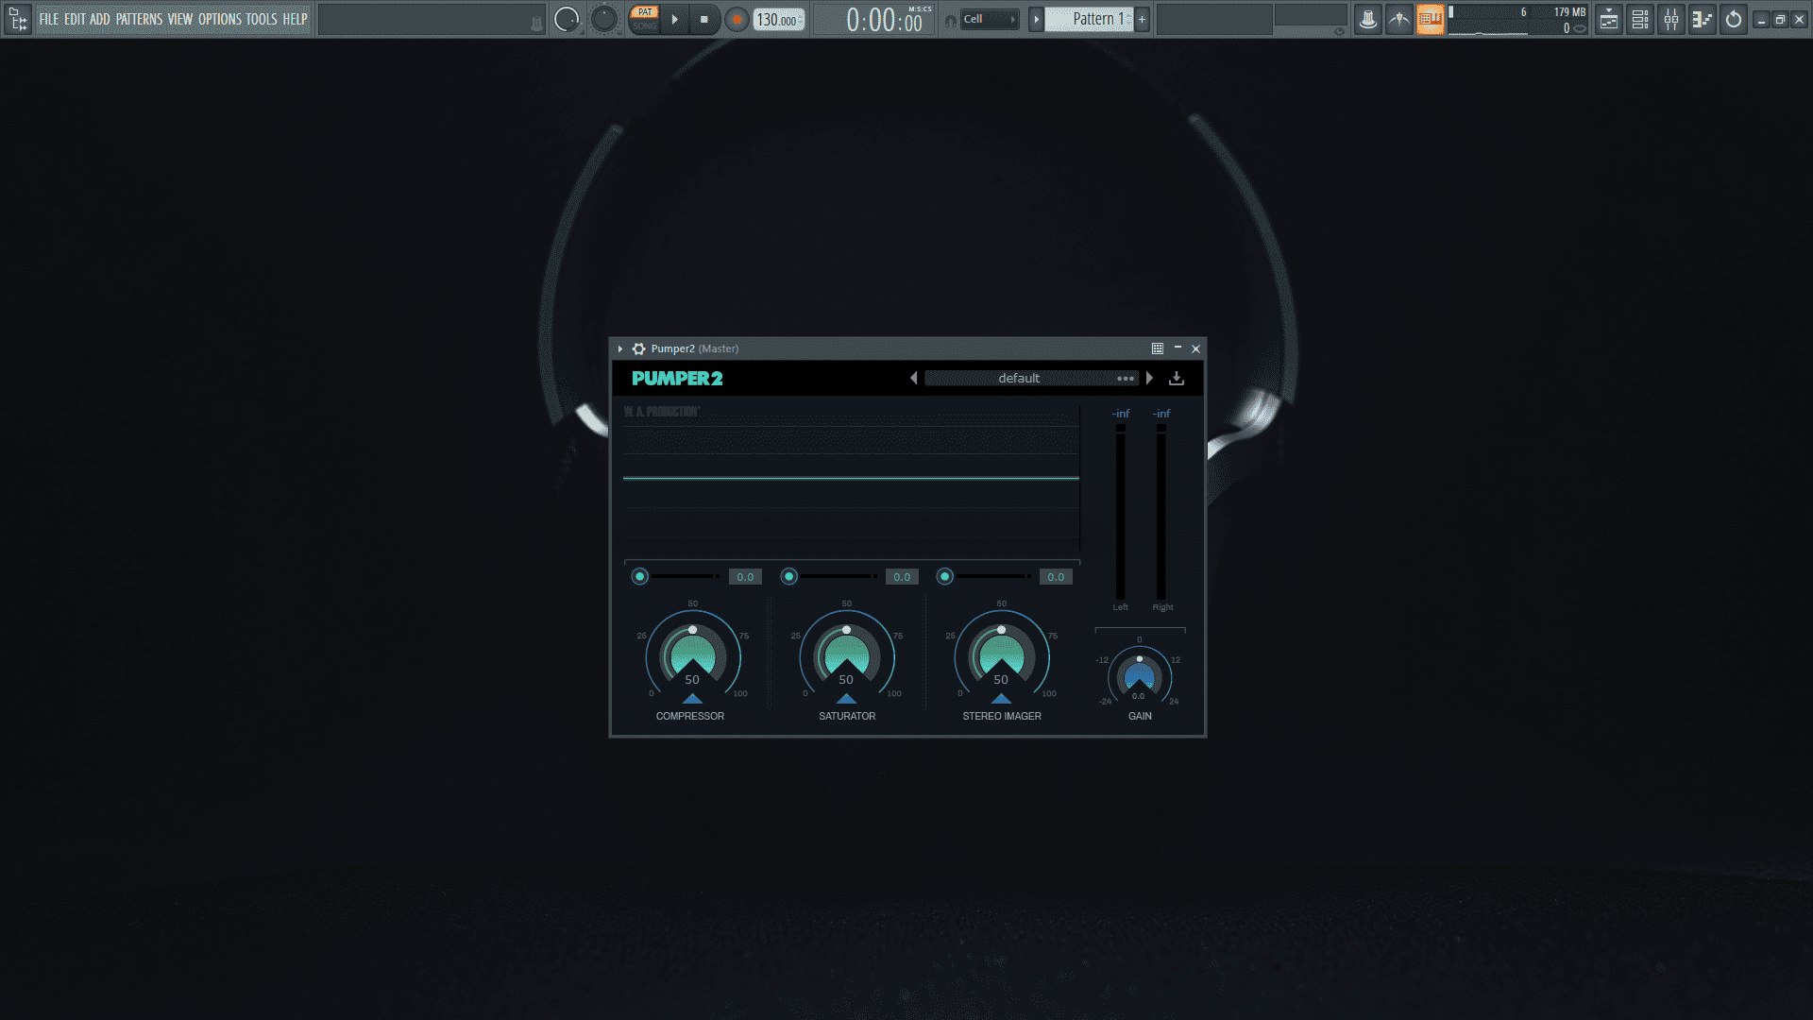Click the saturator 0.0 value box
The height and width of the screenshot is (1020, 1813).
[x=902, y=577]
